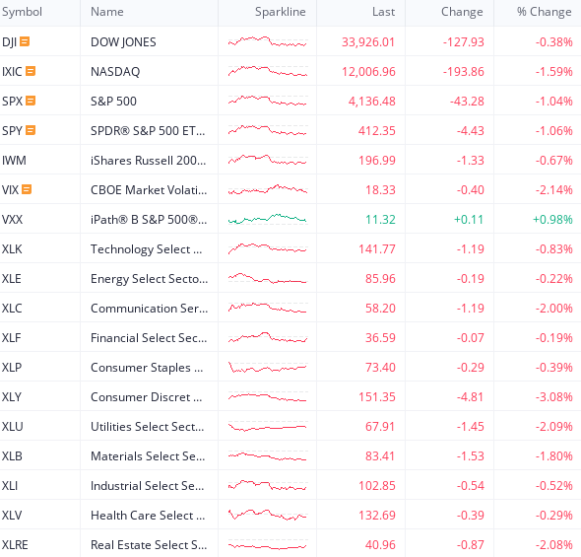Click the S&P 500 name
581x557 pixels.
[114, 101]
